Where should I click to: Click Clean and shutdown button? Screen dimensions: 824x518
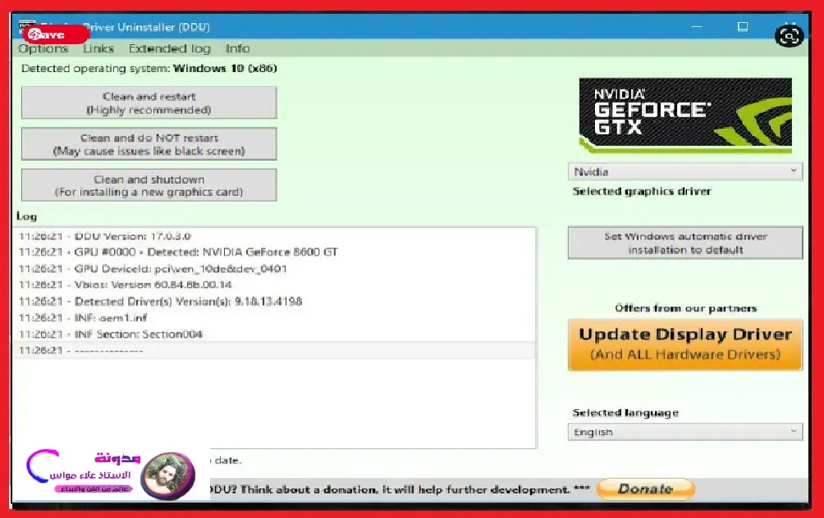click(x=149, y=185)
